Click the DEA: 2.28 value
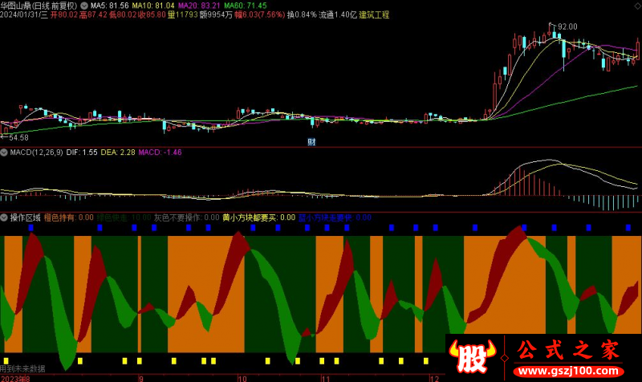This screenshot has width=642, height=382. coord(118,152)
